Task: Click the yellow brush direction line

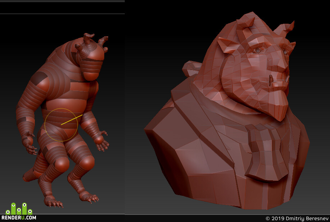Action: [72, 120]
